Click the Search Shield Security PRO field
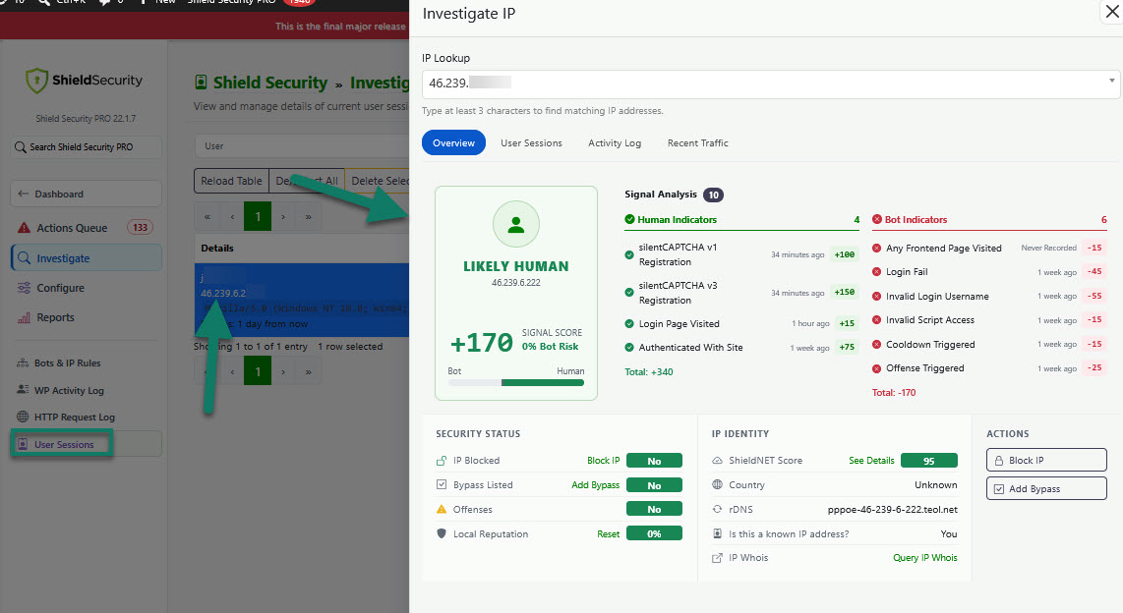This screenshot has width=1123, height=613. coord(86,146)
